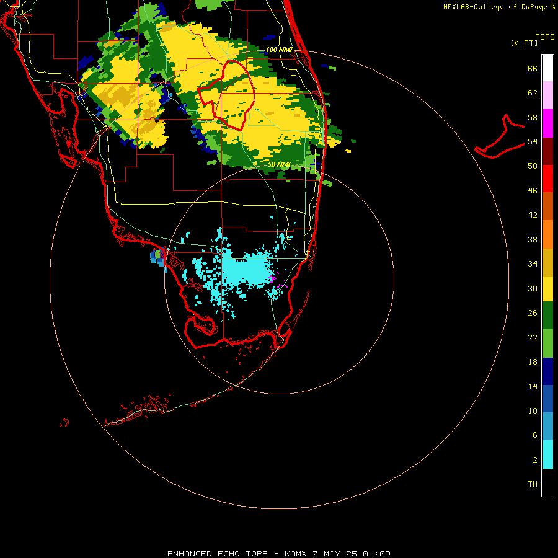Viewport: 558px width, 558px height.
Task: Click the ENHANCED ECHO TOPS caption at bottom
Action: tap(218, 554)
